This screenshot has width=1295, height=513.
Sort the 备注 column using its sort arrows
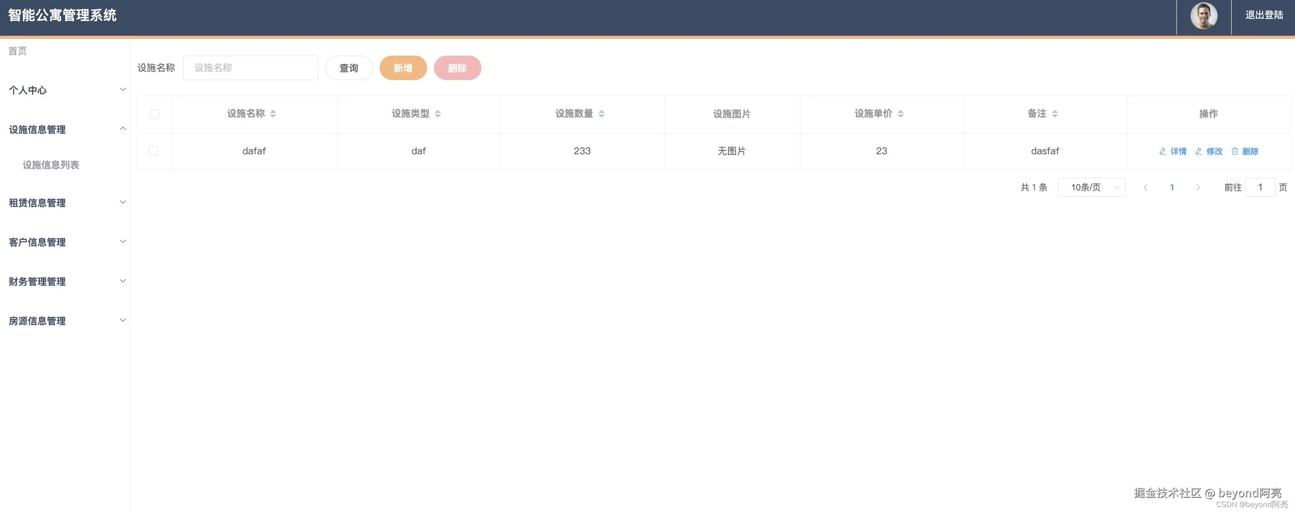click(1055, 114)
